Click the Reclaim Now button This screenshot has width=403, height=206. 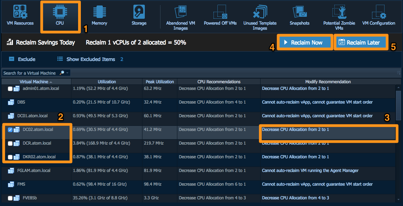[305, 43]
